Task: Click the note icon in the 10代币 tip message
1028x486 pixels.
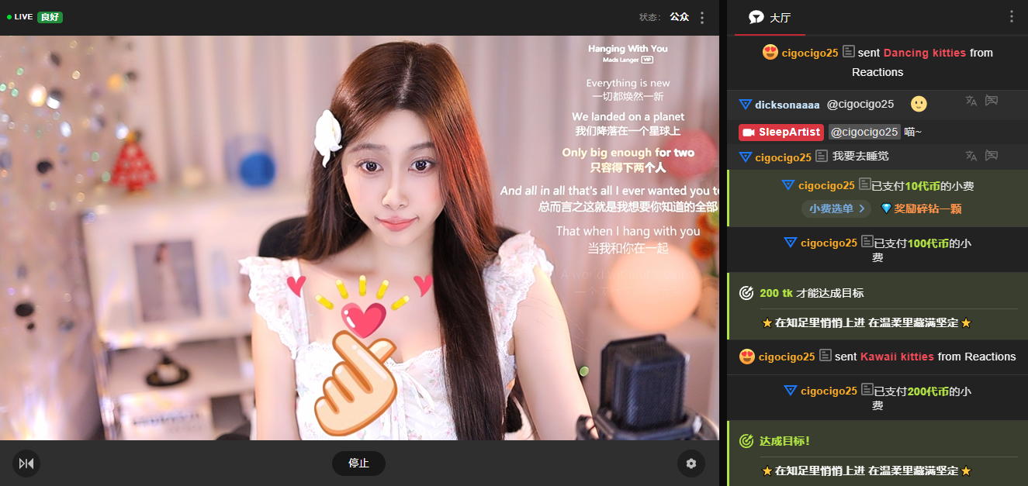Action: tap(864, 184)
